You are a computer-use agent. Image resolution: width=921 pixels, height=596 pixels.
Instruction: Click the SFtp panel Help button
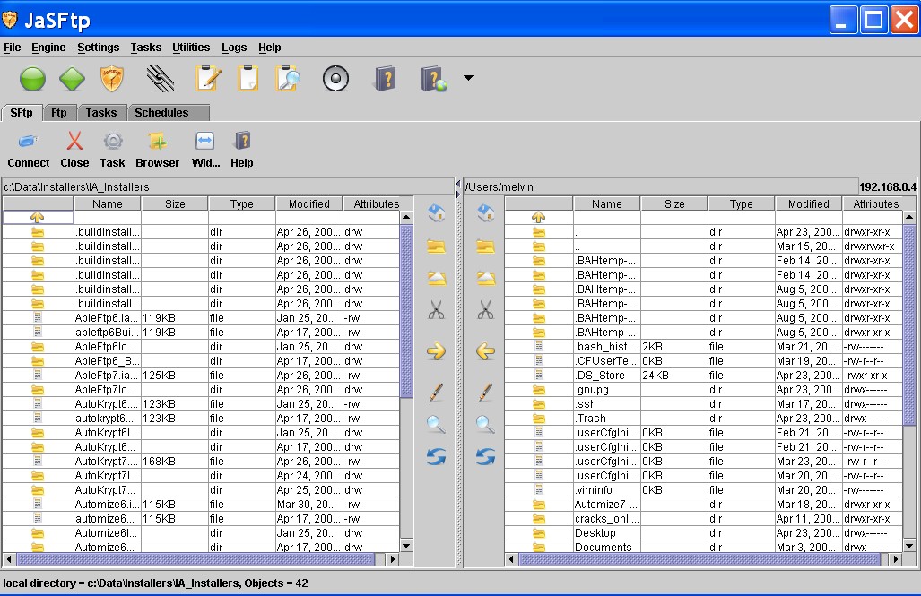(241, 151)
